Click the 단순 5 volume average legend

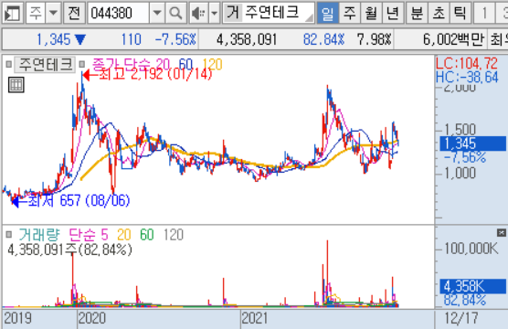pyautogui.click(x=89, y=234)
